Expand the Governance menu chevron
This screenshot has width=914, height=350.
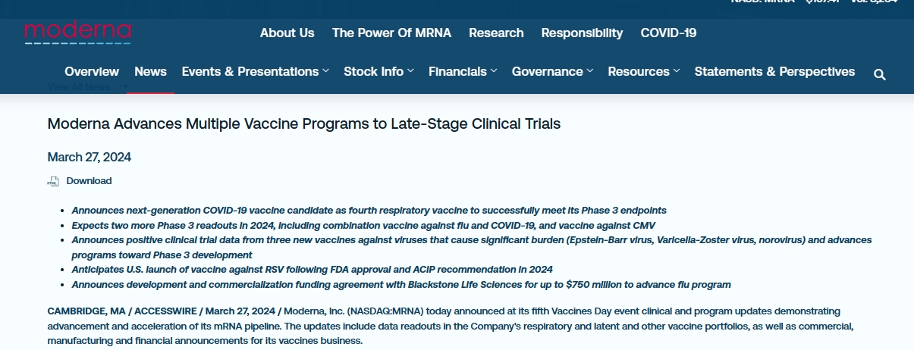coord(589,71)
